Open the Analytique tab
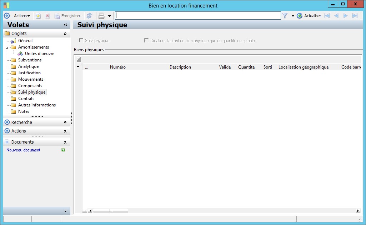 (x=28, y=66)
